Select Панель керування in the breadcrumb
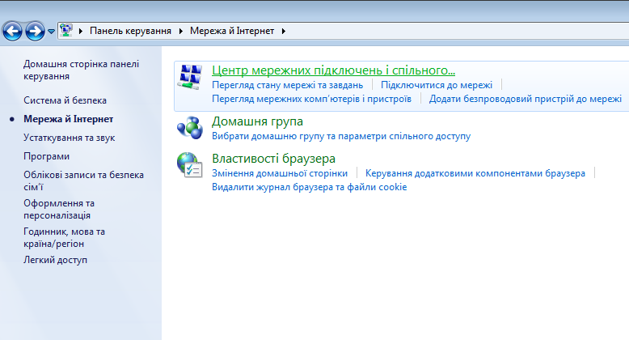This screenshot has height=340, width=629. pos(130,31)
